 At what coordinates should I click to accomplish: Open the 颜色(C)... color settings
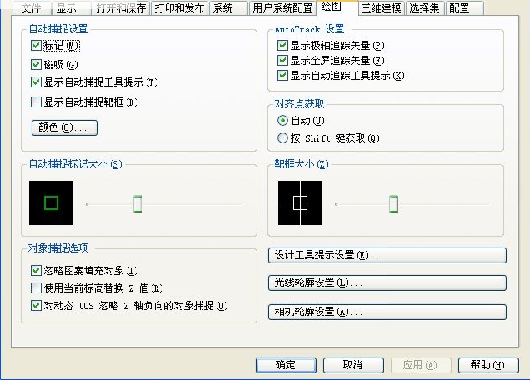64,128
